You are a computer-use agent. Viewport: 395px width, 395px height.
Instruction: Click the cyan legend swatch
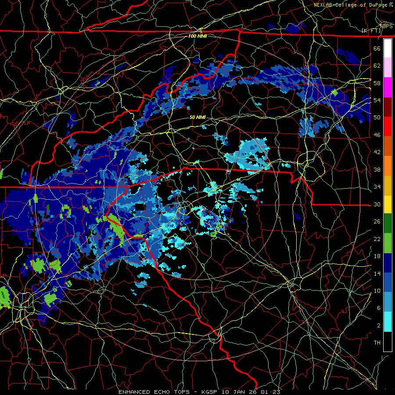(388, 322)
